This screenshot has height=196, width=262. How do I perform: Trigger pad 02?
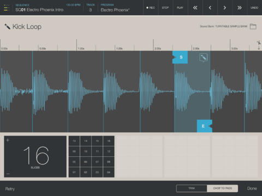click(86, 172)
